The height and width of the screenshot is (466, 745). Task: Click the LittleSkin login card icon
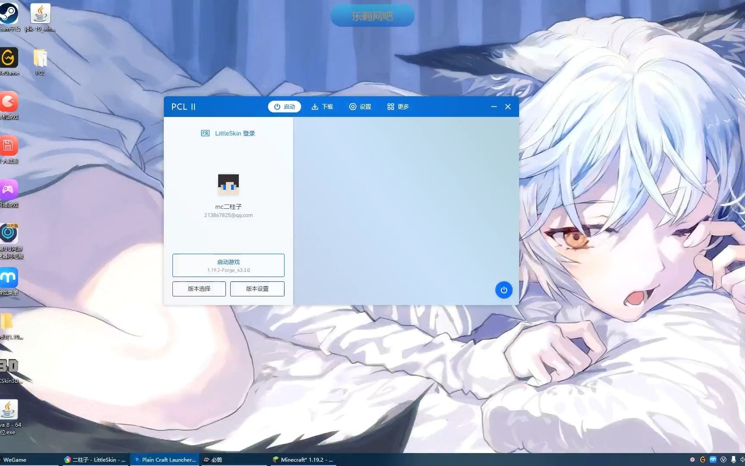click(205, 133)
